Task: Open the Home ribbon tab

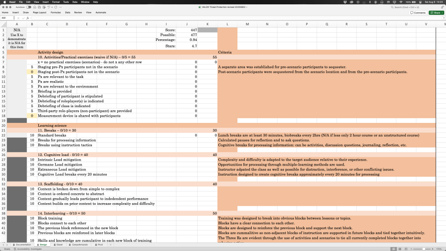Action: tap(5, 13)
